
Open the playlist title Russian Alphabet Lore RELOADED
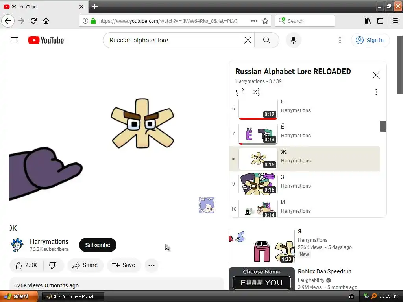pos(293,72)
